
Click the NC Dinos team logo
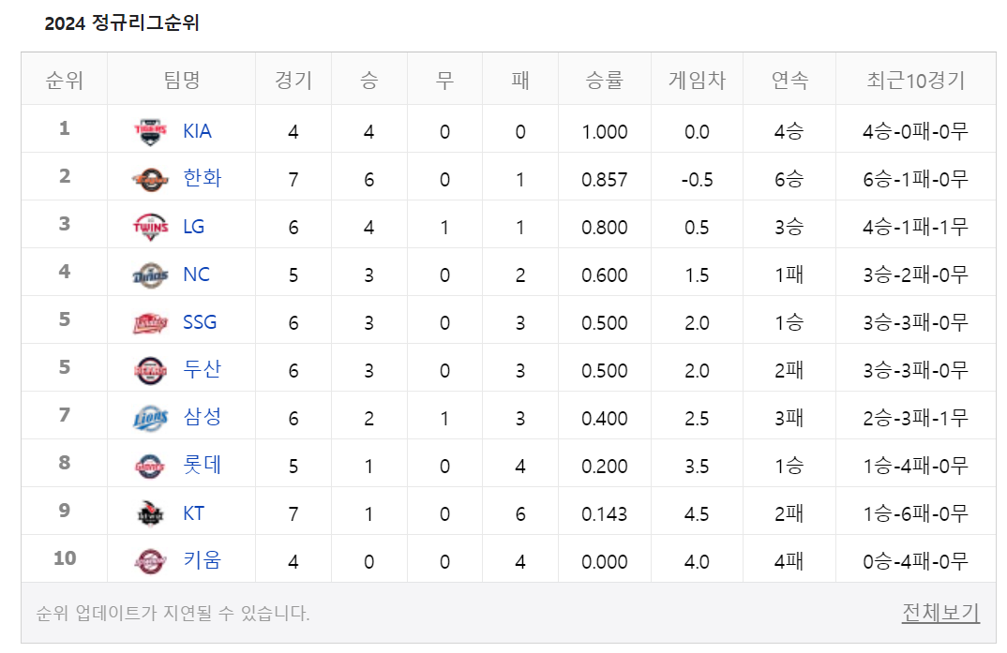[151, 275]
